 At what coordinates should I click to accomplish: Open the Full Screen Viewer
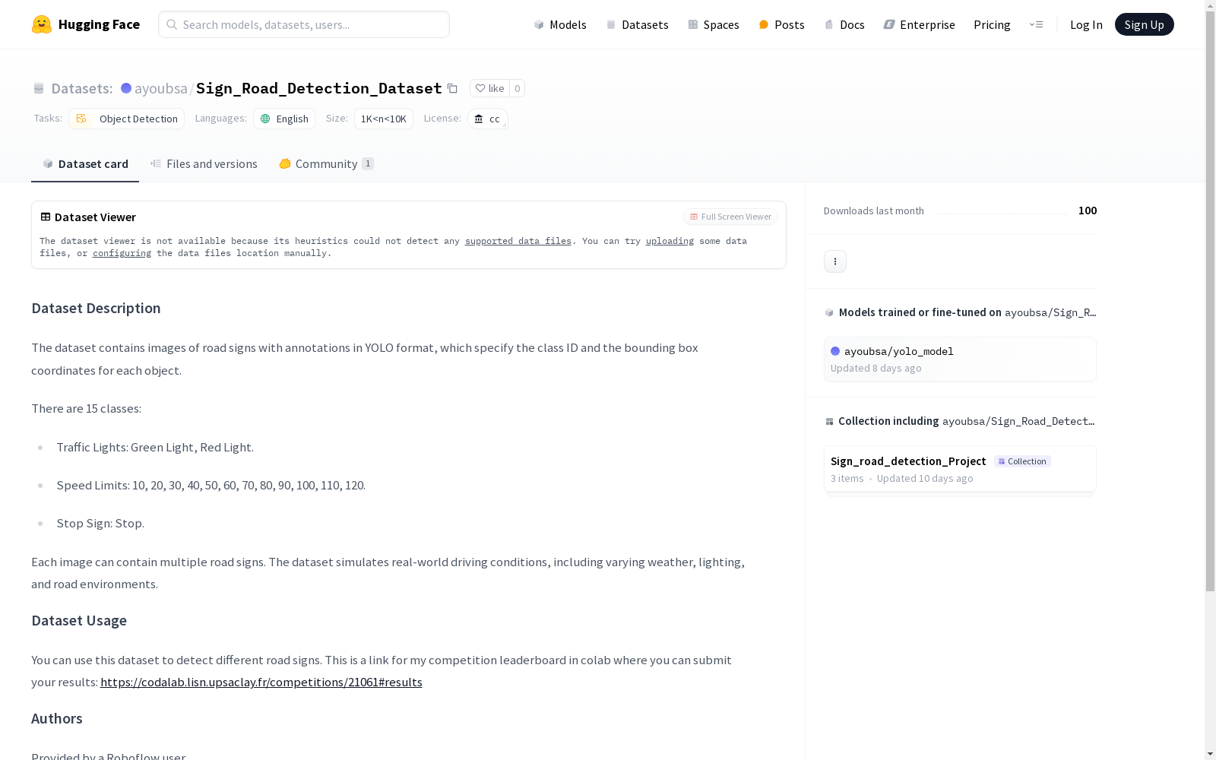(x=730, y=217)
